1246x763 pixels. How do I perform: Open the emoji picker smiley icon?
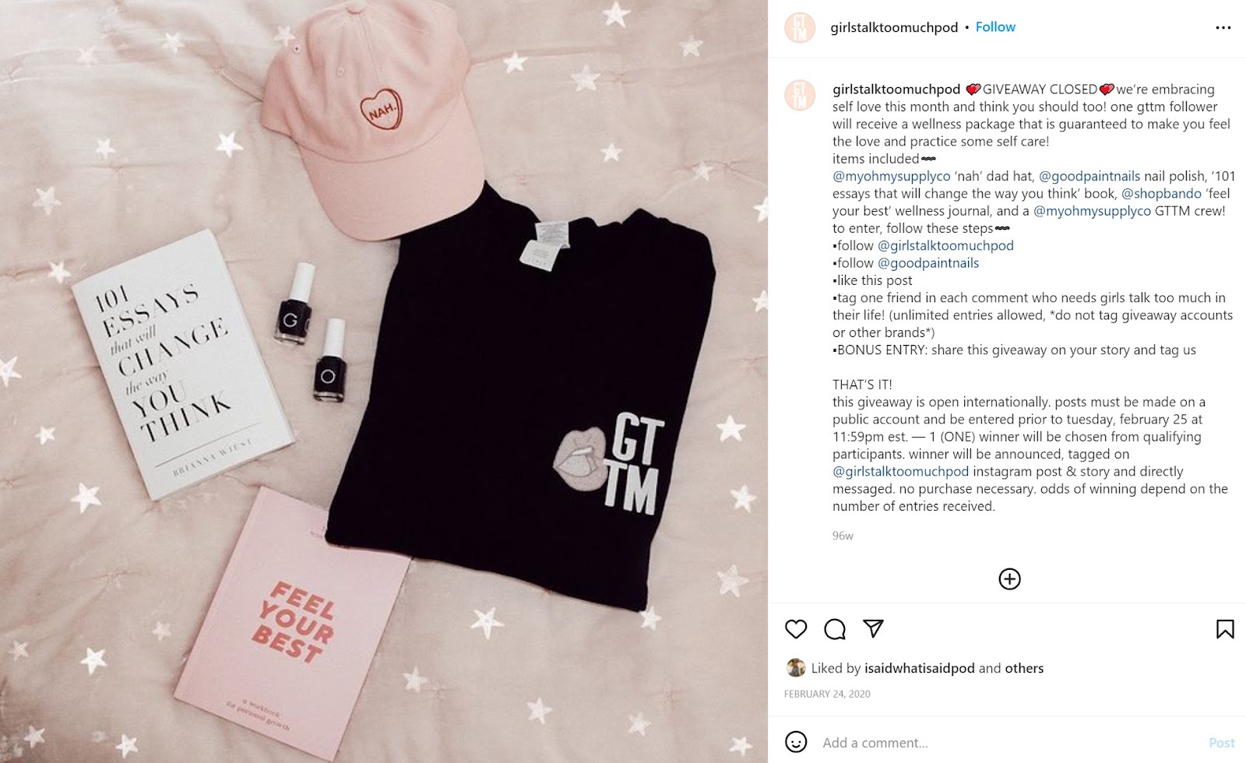pyautogui.click(x=796, y=742)
